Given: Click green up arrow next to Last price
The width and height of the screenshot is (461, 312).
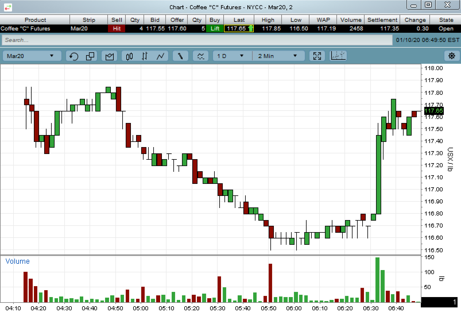Looking at the screenshot, I should [x=251, y=28].
